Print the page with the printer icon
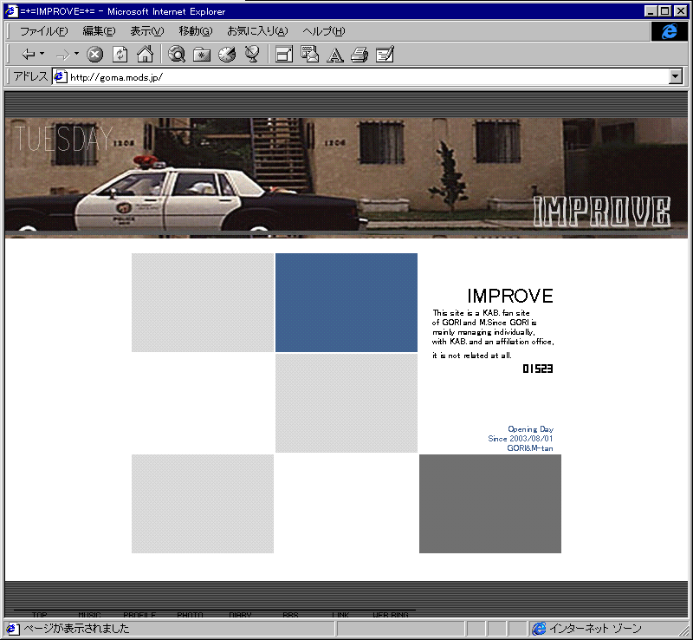Image resolution: width=693 pixels, height=640 pixels. (359, 55)
